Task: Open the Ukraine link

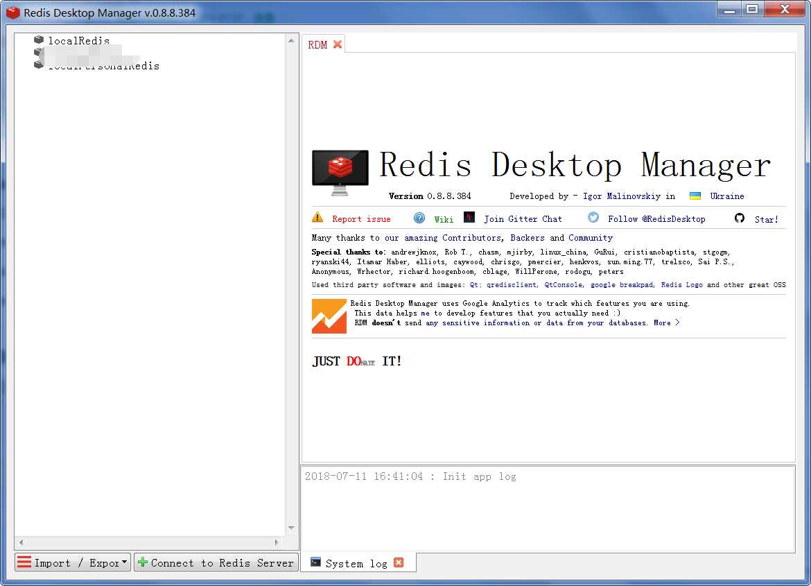Action: click(726, 196)
